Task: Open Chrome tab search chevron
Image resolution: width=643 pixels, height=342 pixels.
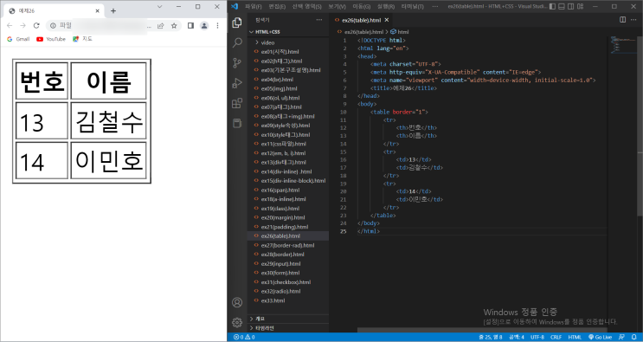Action: point(159,7)
